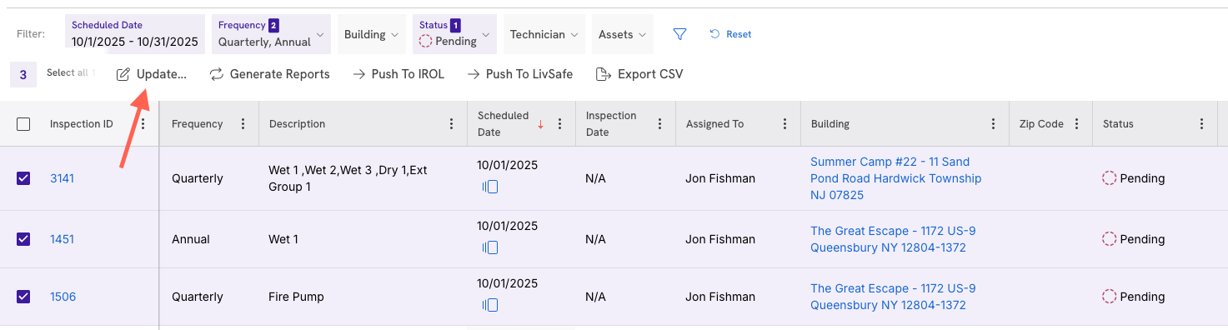Image resolution: width=1228 pixels, height=330 pixels.
Task: Open the Scheduled Date filter
Action: (135, 34)
